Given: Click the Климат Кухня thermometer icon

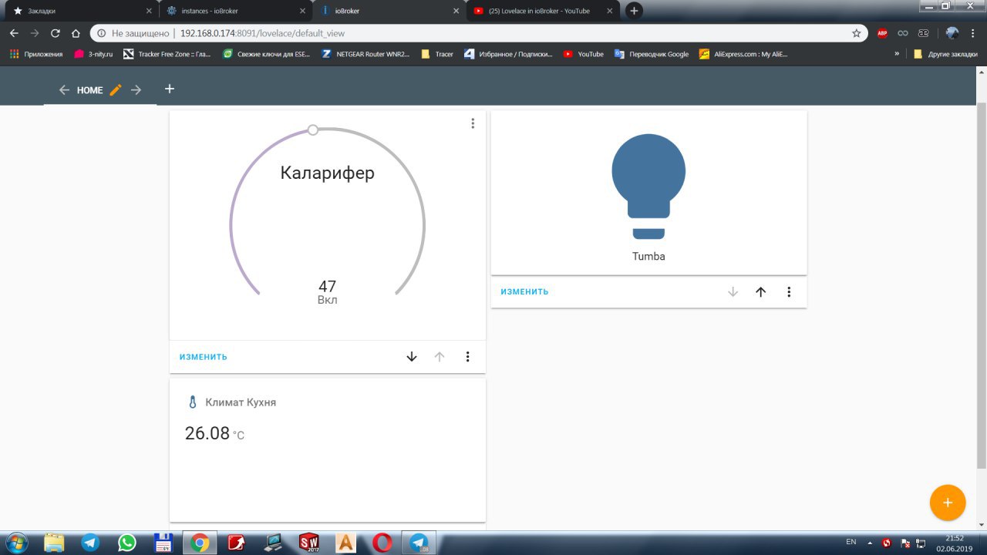Looking at the screenshot, I should (x=193, y=402).
